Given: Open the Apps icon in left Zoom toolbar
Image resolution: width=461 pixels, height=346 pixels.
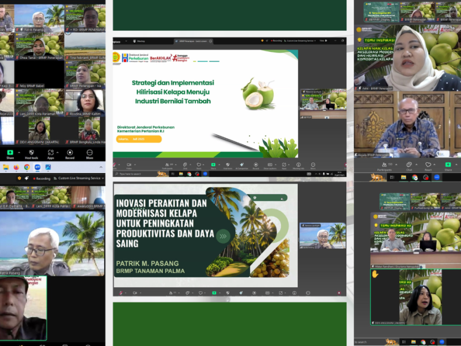Looking at the screenshot, I should pyautogui.click(x=50, y=153).
